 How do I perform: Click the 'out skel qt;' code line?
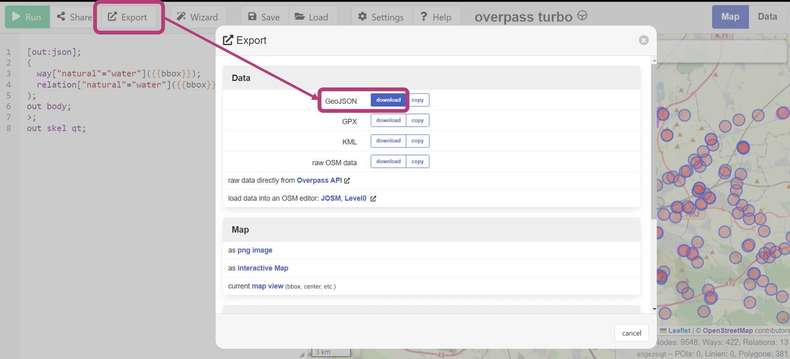[x=56, y=128]
